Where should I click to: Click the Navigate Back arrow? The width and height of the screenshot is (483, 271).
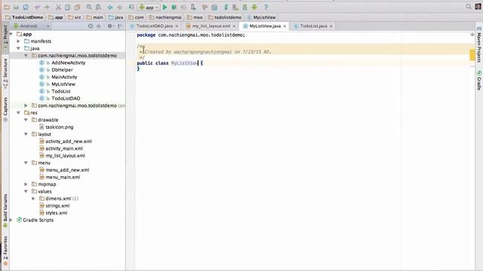(x=110, y=7)
